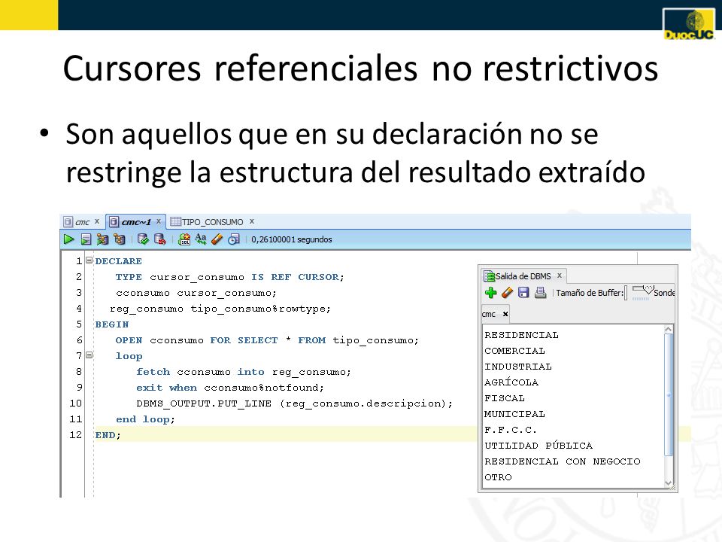Click the UTILIDAD PÚBLICA output line
The width and height of the screenshot is (722, 542).
[x=538, y=445]
